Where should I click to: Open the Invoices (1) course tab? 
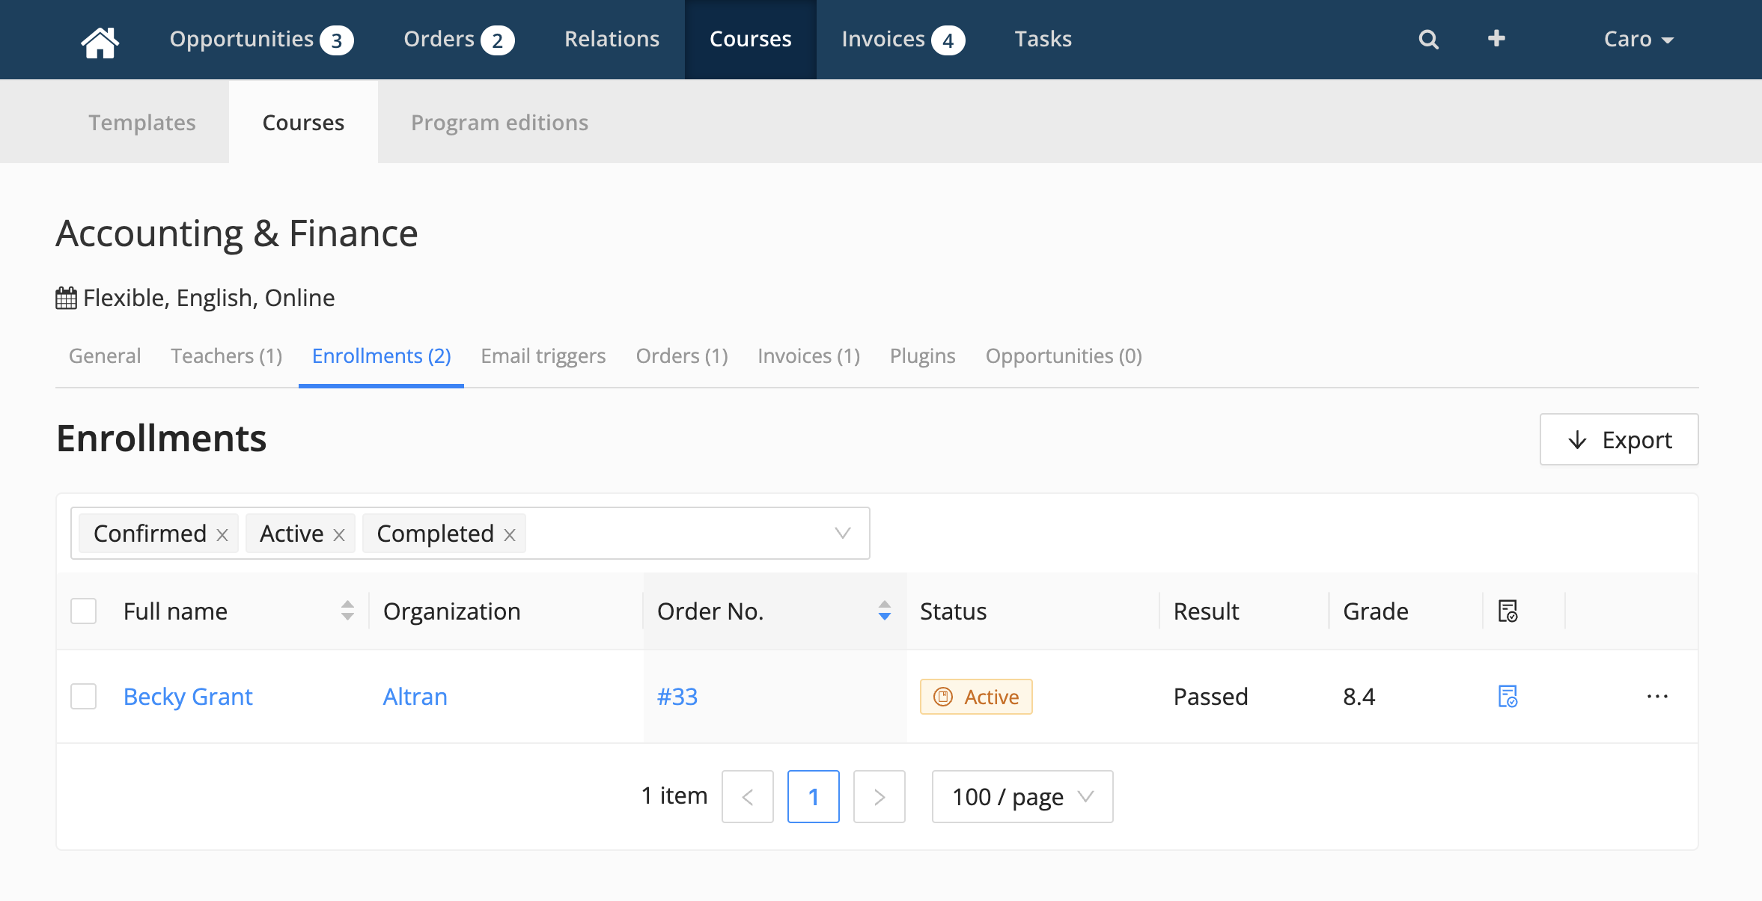pyautogui.click(x=808, y=356)
